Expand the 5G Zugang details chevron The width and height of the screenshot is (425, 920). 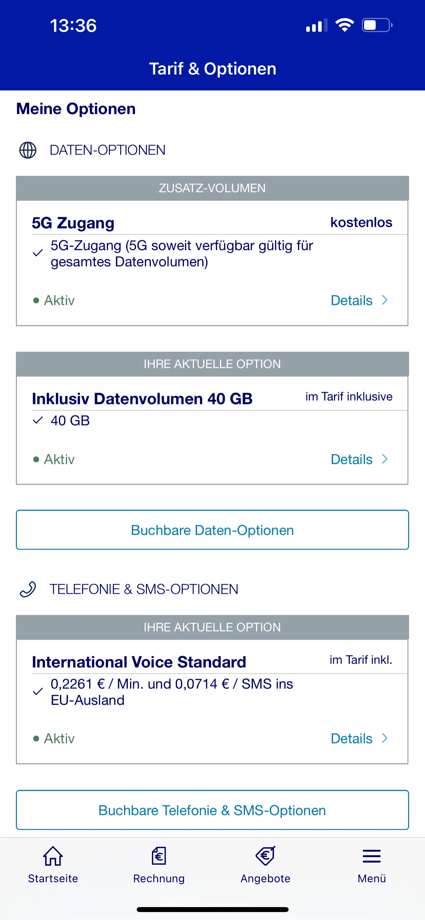[384, 300]
